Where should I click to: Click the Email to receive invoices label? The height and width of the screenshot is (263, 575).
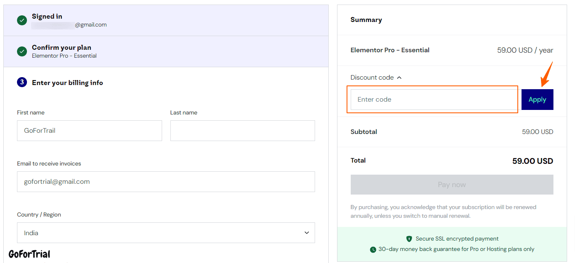pos(49,163)
